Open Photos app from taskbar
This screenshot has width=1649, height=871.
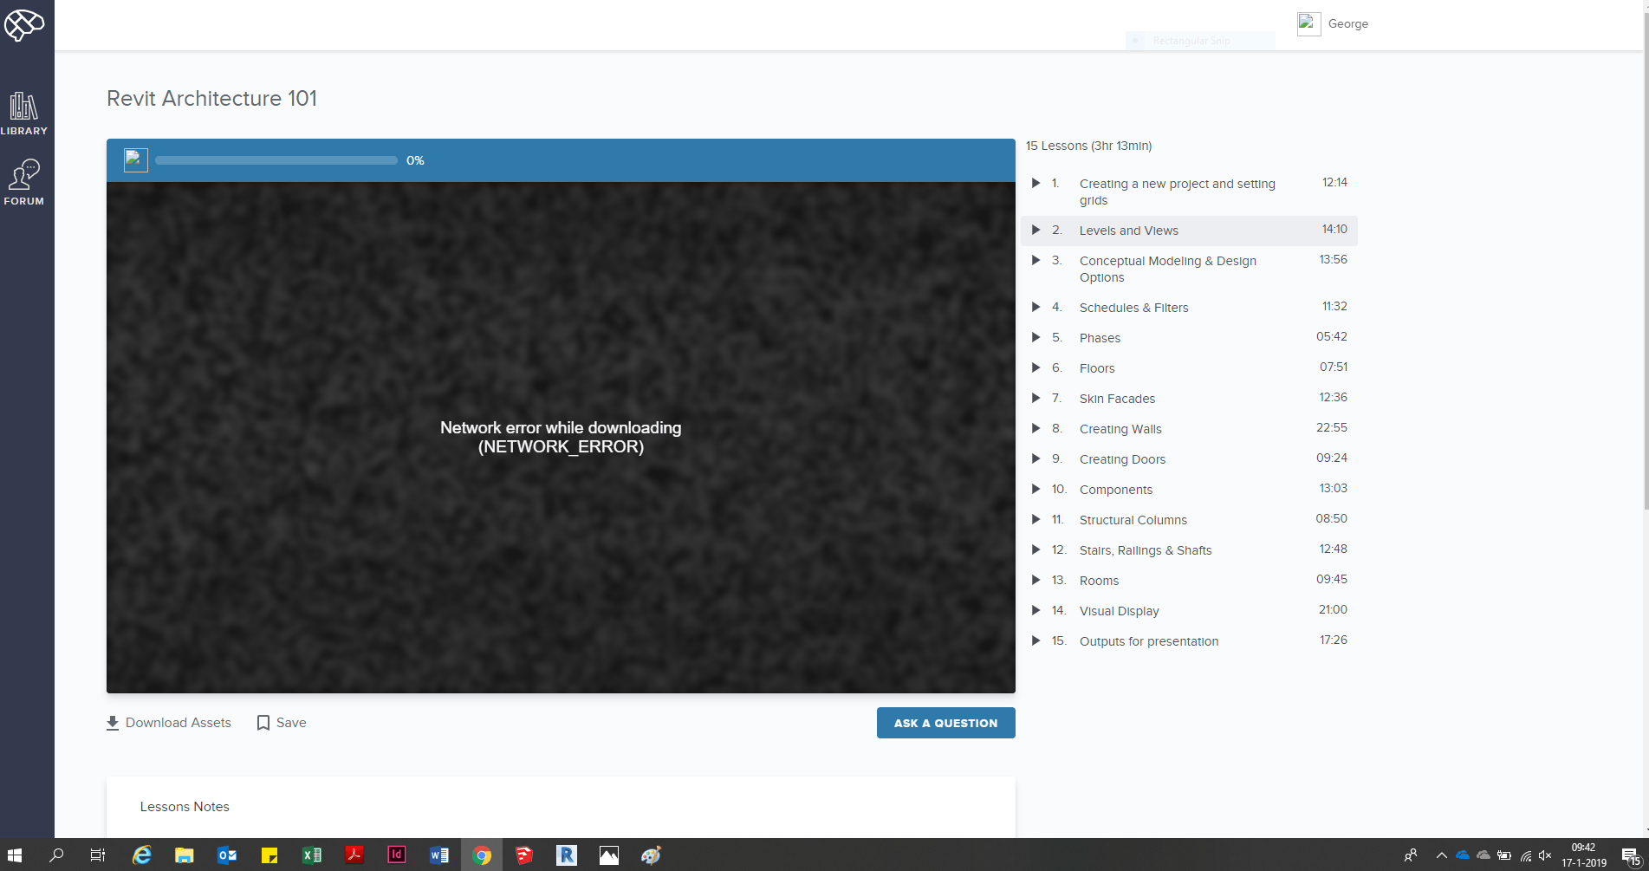click(x=609, y=855)
